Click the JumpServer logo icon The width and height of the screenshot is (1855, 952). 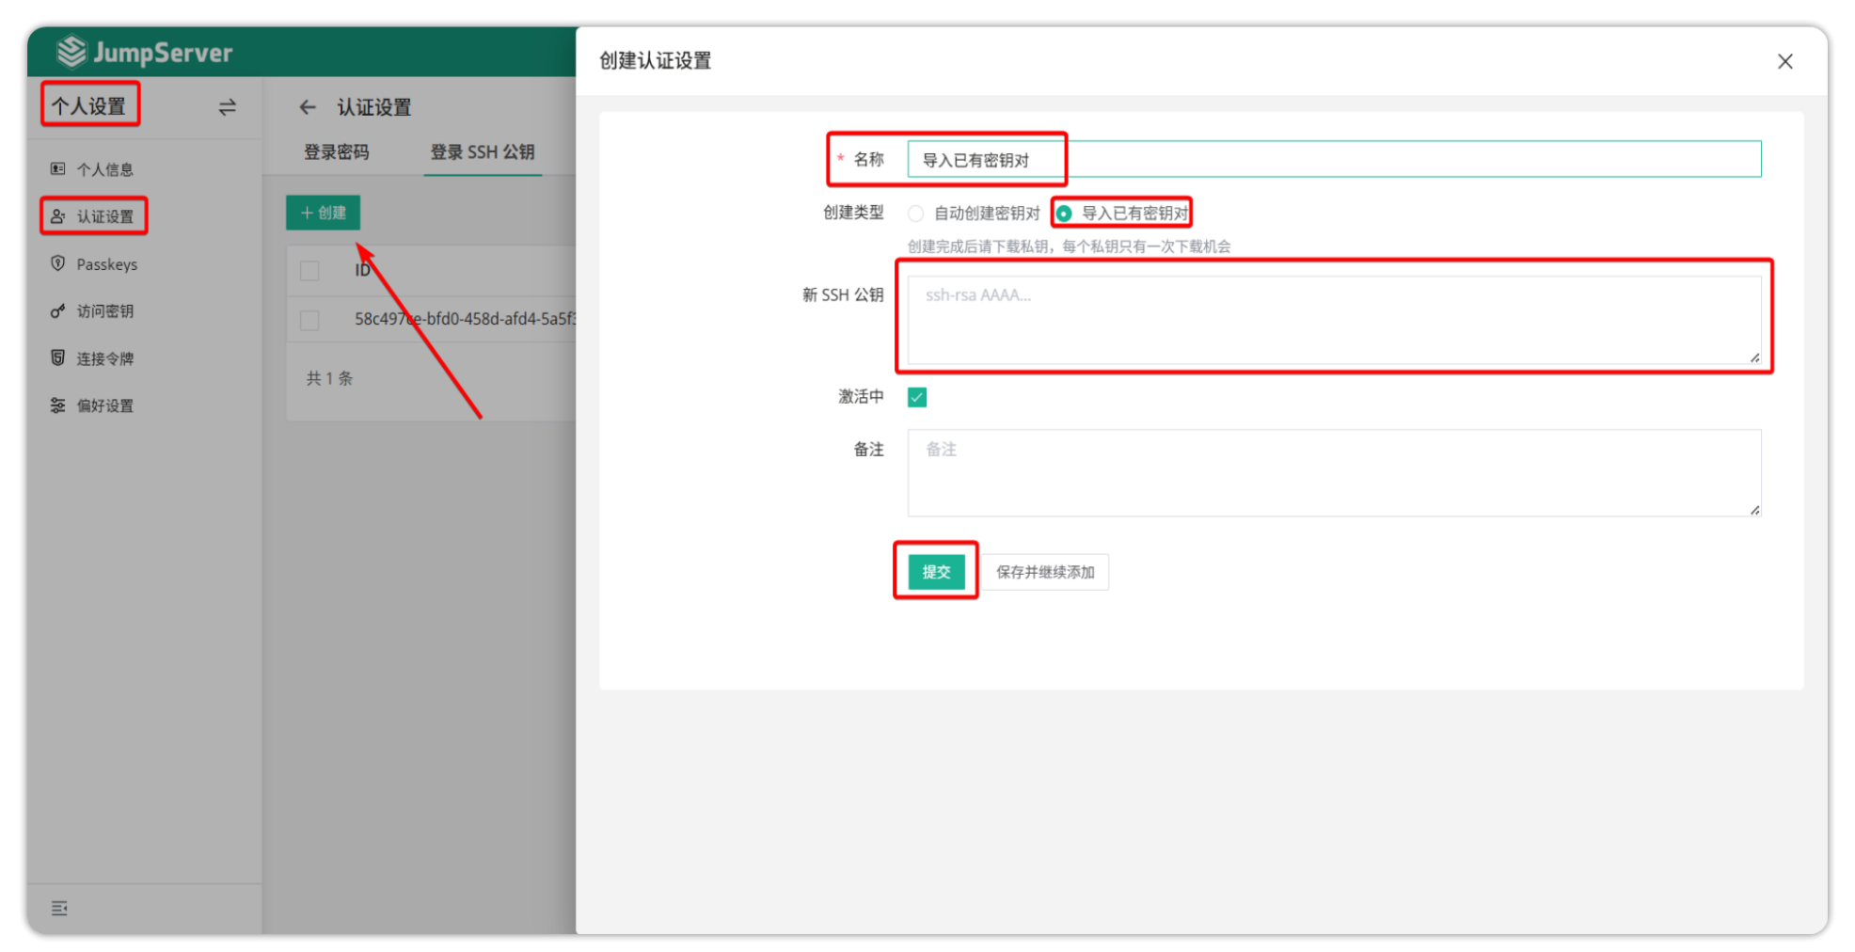[x=71, y=52]
